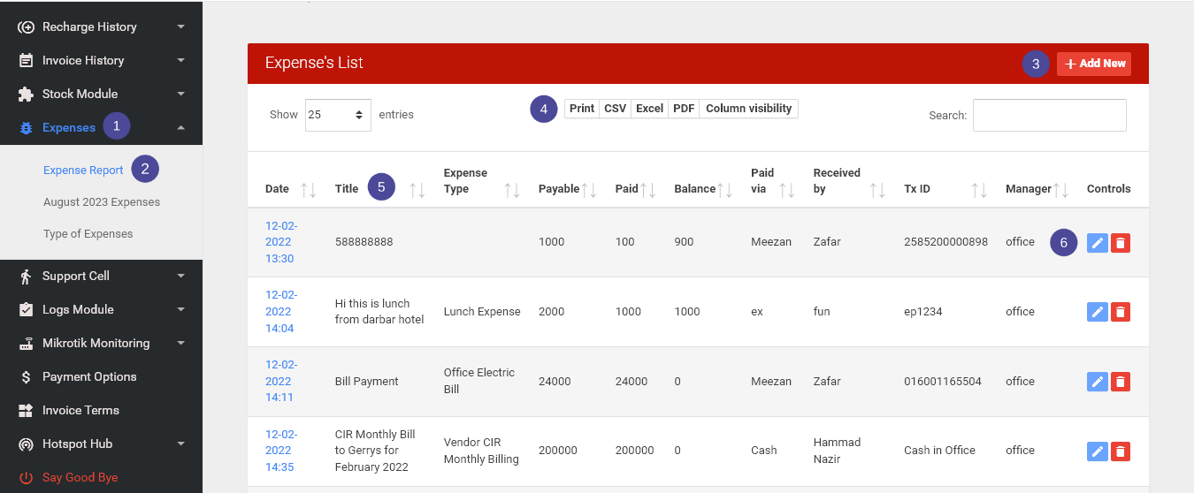Screen dimensions: 1194x493
Task: Open Column visibility options
Action: 749,109
